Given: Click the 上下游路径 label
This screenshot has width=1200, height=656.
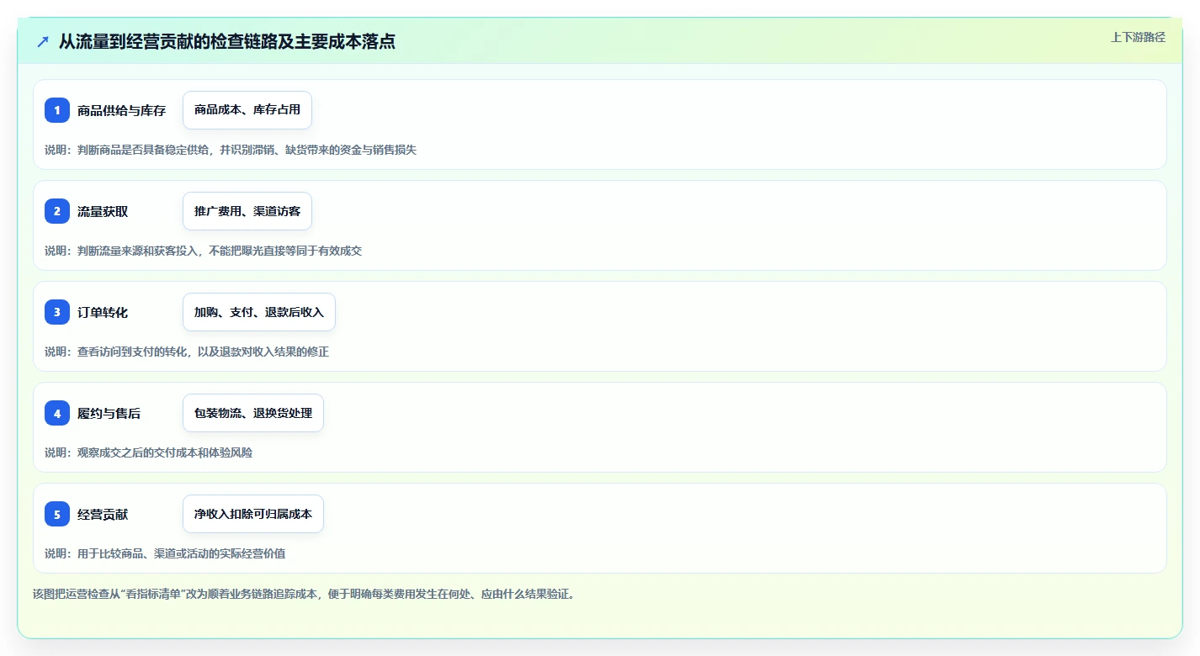Looking at the screenshot, I should [x=1139, y=37].
